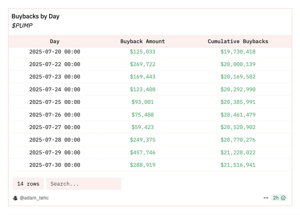Viewport: 300px width, 215px height.
Task: Sort by the Cumulative Buybacks column header
Action: [x=238, y=41]
